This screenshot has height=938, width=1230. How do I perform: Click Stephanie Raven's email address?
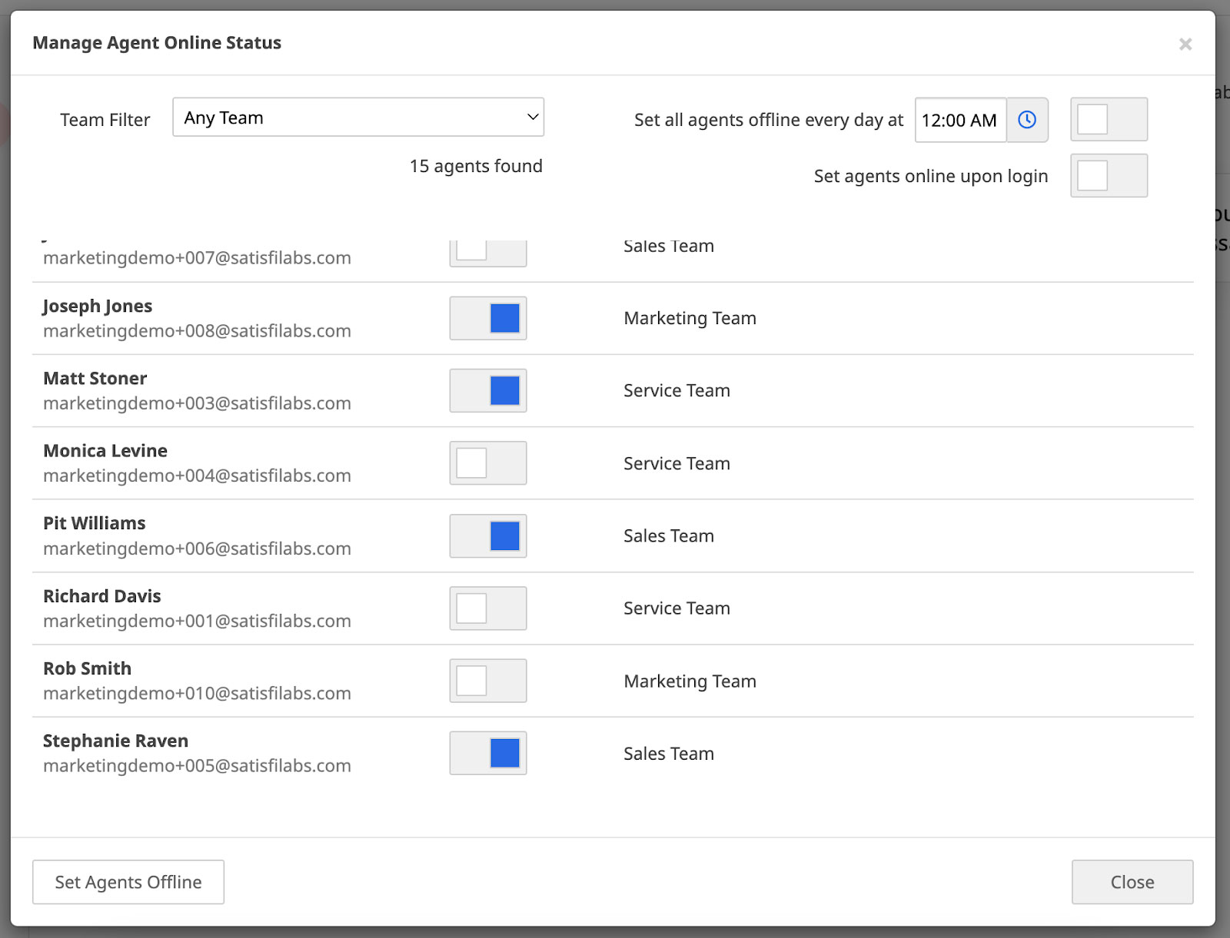pyautogui.click(x=197, y=766)
